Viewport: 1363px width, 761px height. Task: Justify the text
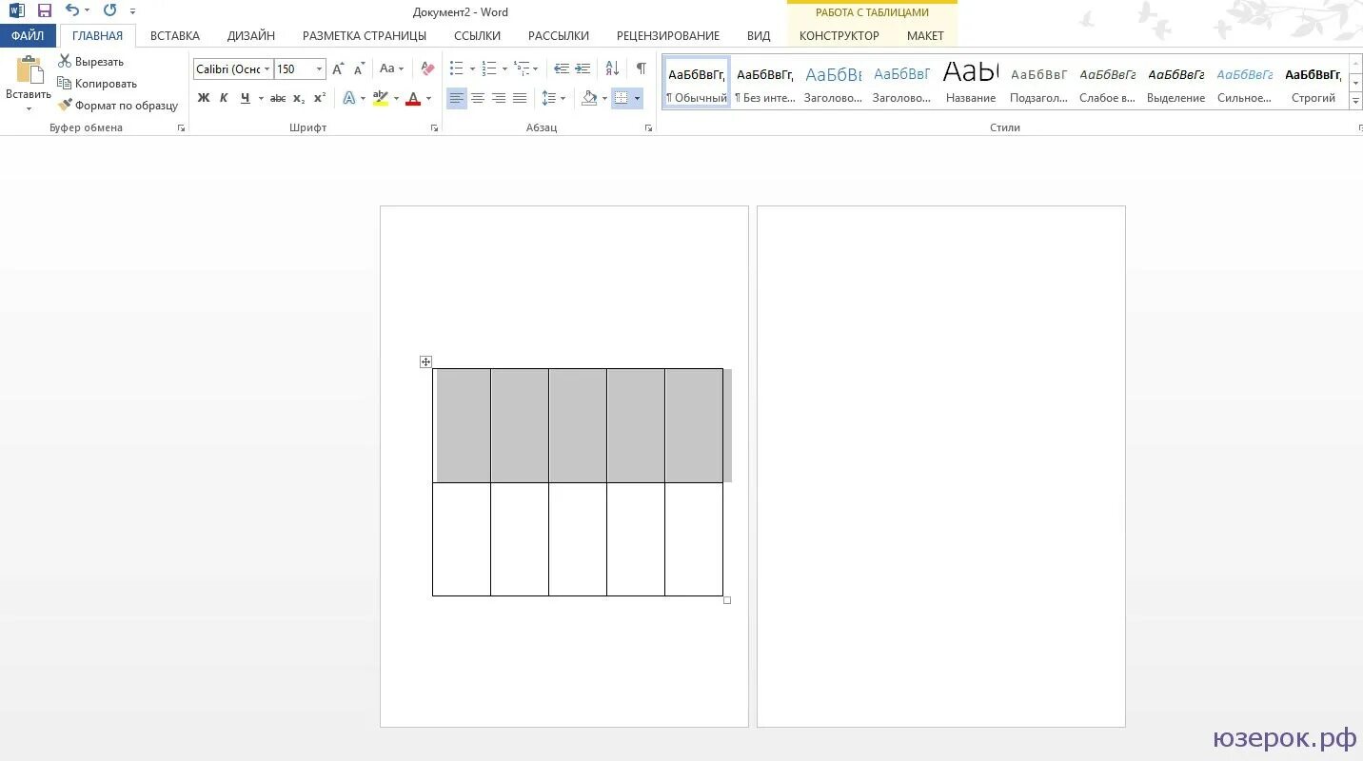coord(520,98)
